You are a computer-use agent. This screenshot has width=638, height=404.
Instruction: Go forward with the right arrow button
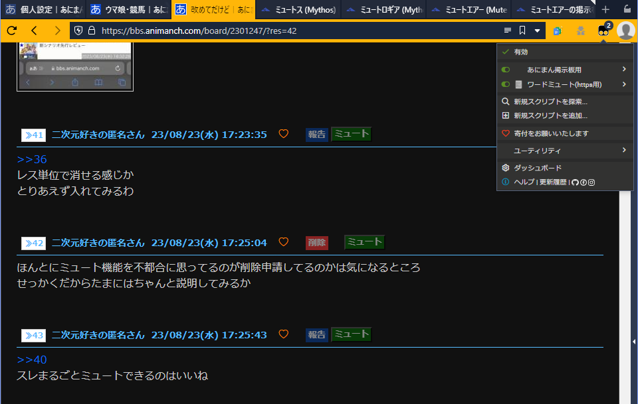click(57, 31)
